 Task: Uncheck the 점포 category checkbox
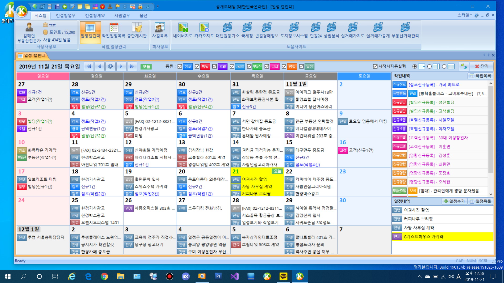[180, 67]
